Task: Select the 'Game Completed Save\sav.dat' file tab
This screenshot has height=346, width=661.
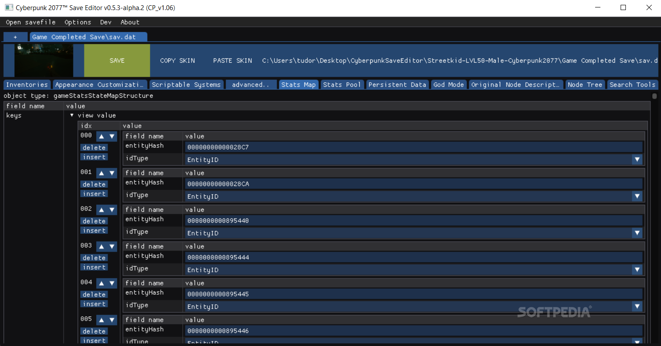Action: point(89,37)
